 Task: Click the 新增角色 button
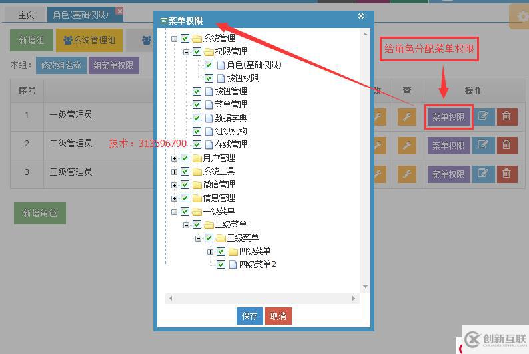[40, 213]
